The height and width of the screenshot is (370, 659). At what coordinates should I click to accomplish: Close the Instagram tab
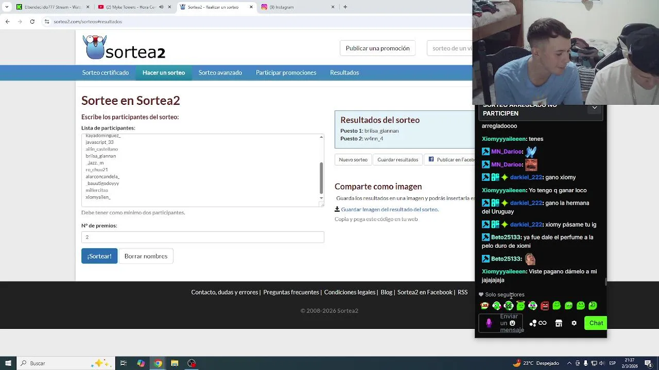(333, 7)
